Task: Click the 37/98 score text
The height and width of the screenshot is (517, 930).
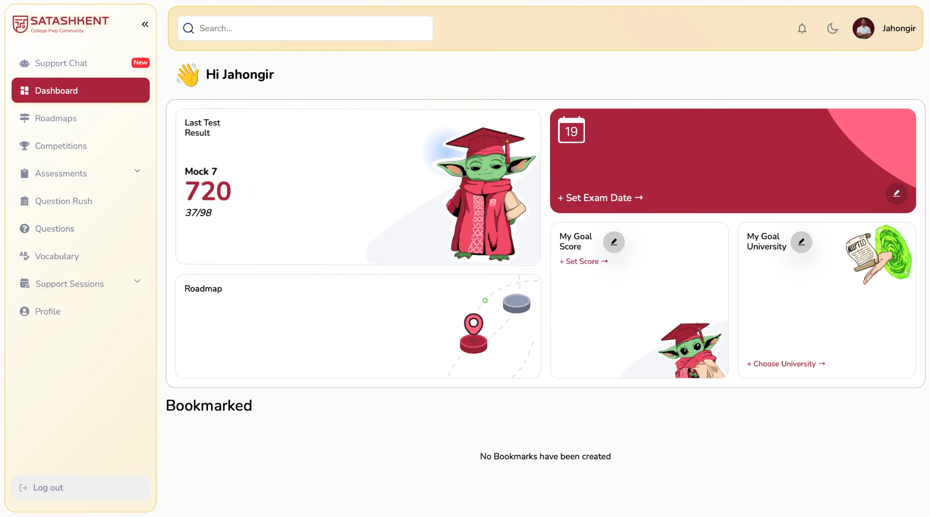Action: coord(198,213)
